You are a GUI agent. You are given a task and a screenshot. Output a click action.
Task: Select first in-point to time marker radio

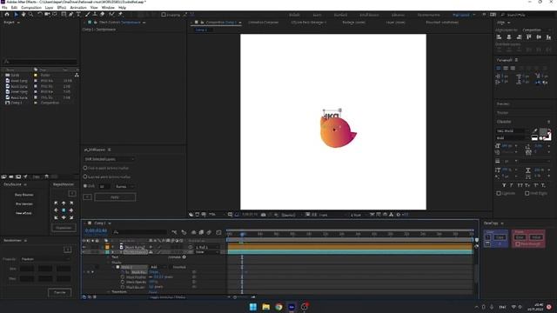(85, 168)
